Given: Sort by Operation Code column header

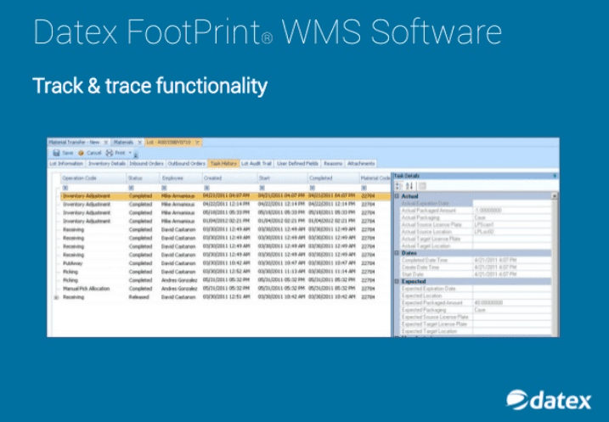Looking at the screenshot, I should [93, 178].
